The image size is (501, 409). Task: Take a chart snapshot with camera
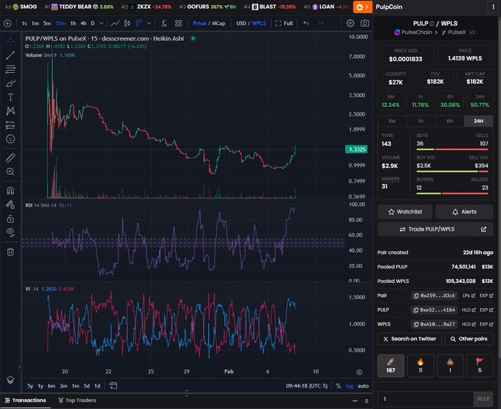pos(364,24)
